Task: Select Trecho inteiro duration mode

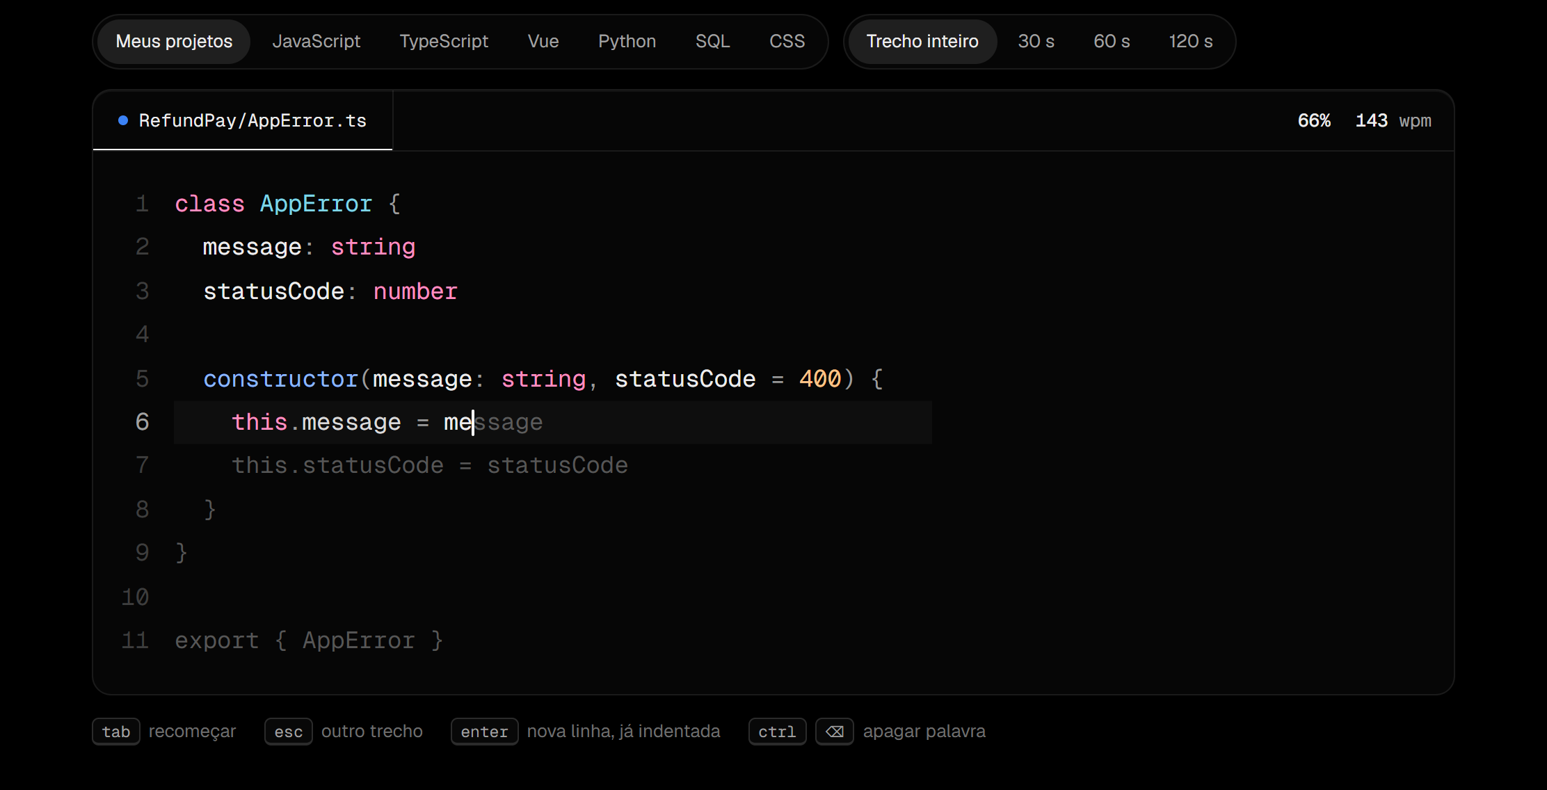Action: [x=922, y=42]
